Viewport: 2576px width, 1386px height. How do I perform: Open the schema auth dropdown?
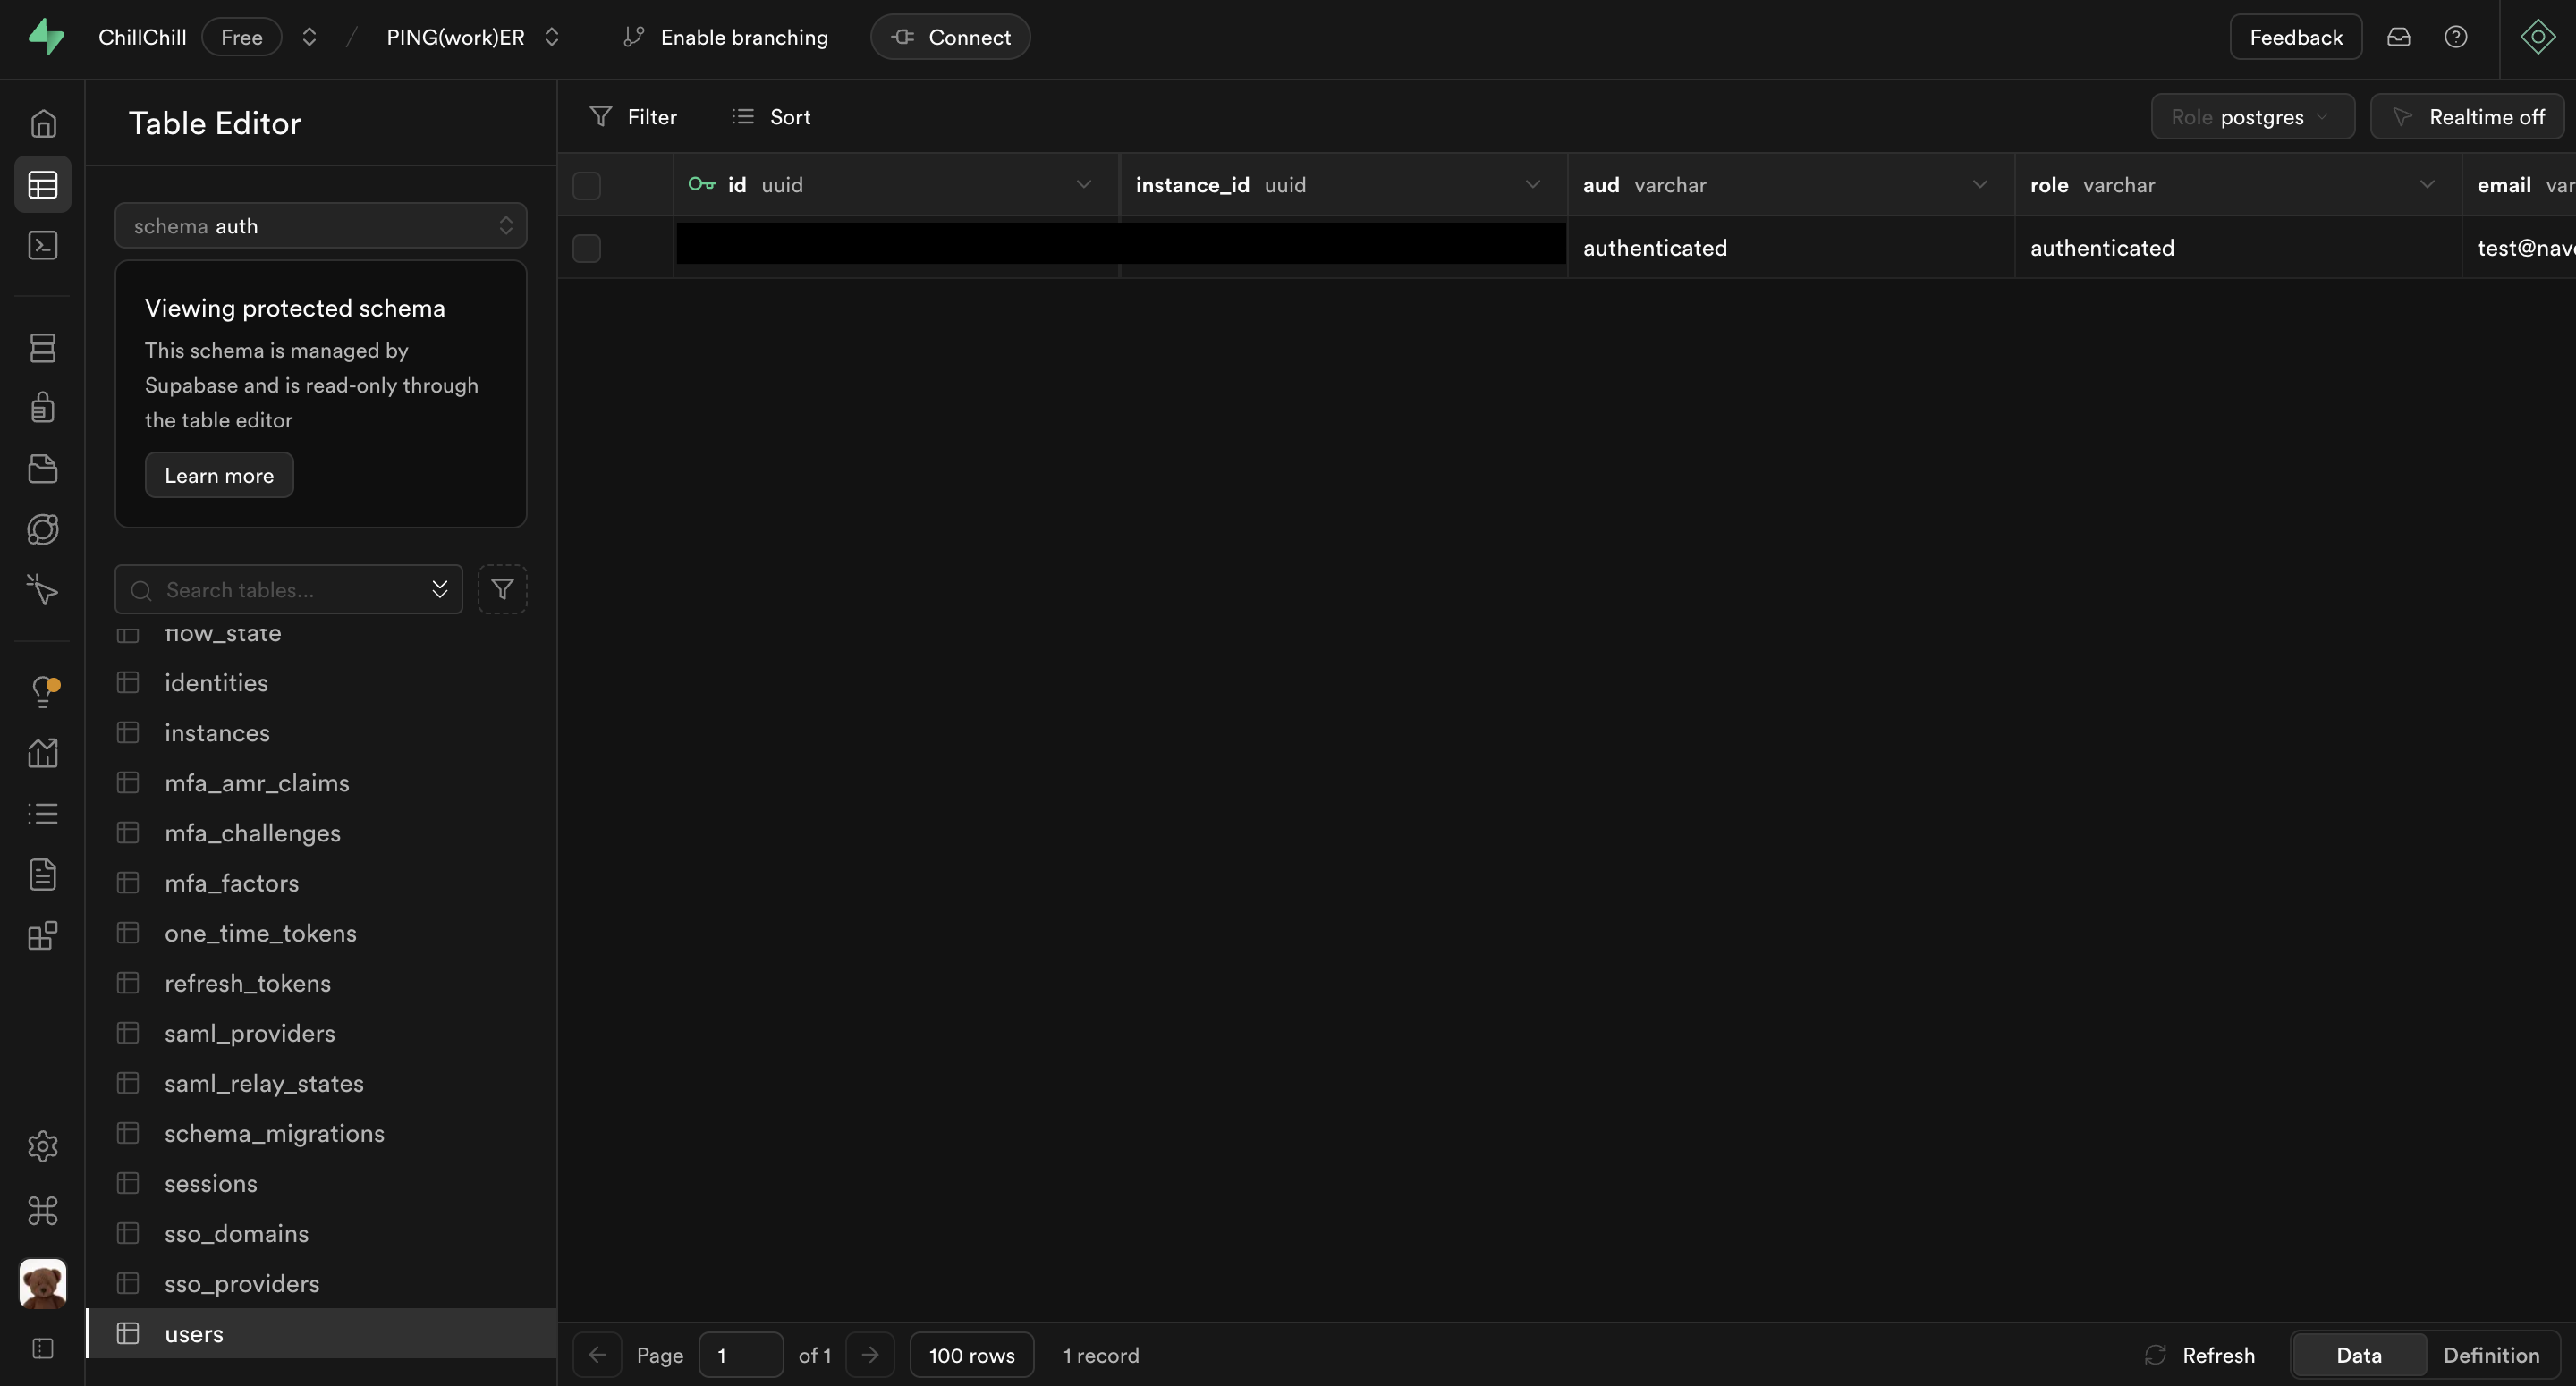coord(320,226)
